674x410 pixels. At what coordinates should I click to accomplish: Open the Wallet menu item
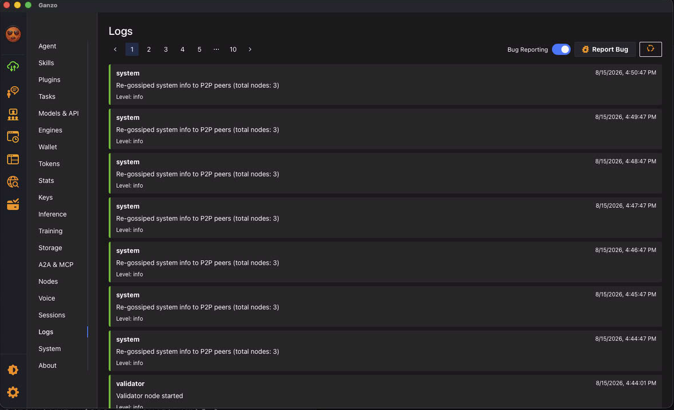tap(48, 147)
